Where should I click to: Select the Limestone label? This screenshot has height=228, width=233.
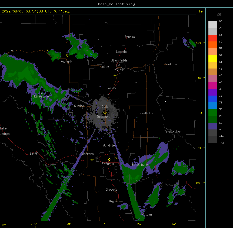(x=41, y=96)
